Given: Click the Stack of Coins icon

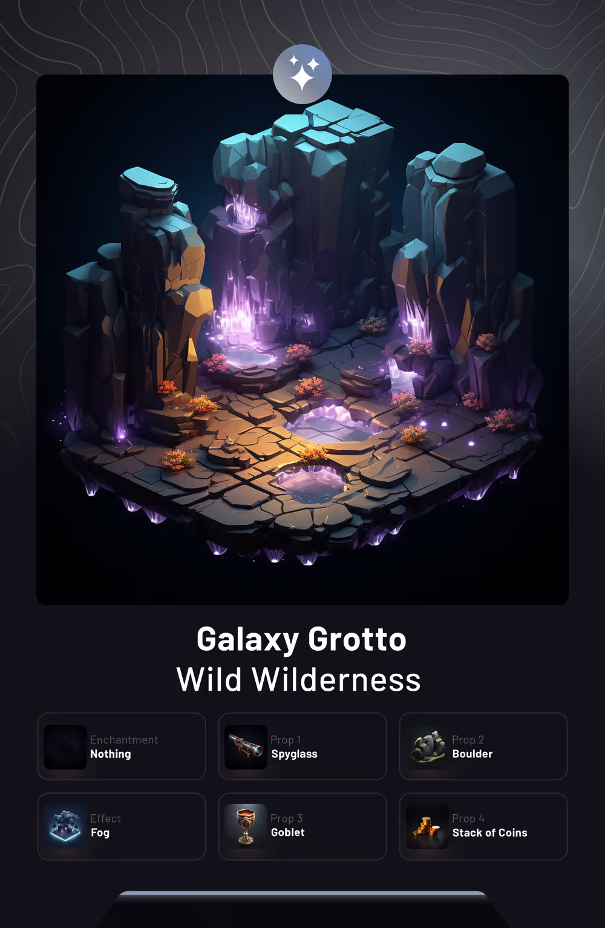Looking at the screenshot, I should 427,826.
